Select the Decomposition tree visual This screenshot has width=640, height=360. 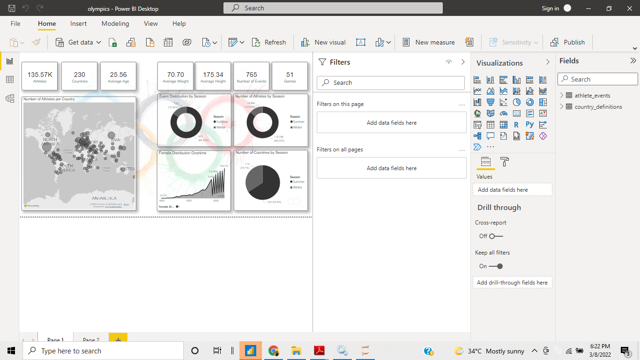[x=477, y=136]
